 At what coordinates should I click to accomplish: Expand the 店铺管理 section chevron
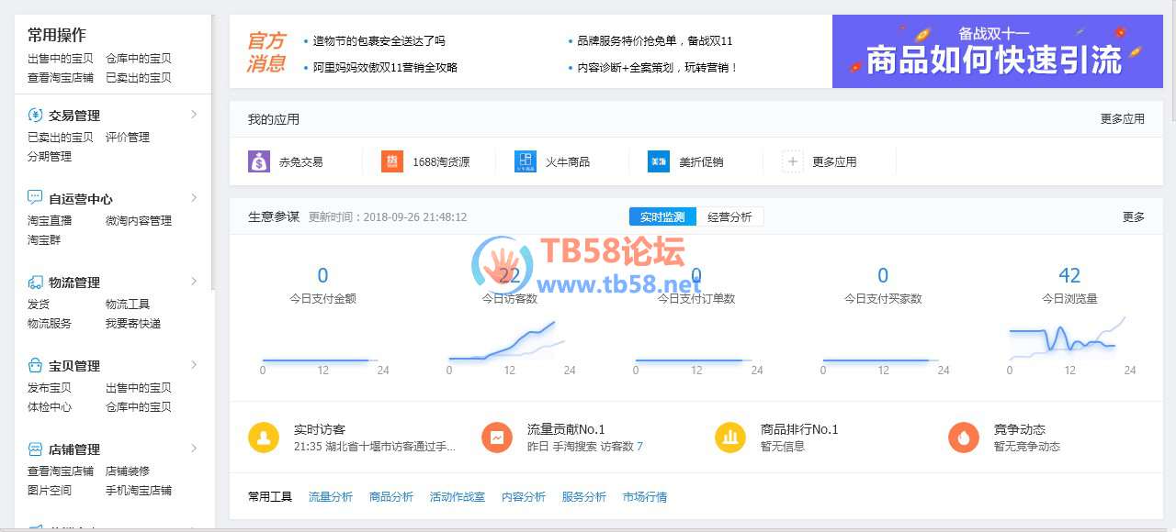[194, 449]
